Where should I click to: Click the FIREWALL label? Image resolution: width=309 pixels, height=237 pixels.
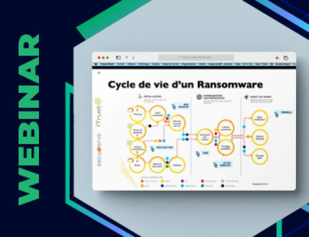coord(287,113)
